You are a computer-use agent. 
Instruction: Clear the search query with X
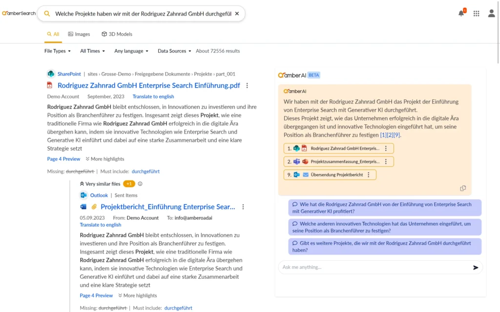point(237,14)
